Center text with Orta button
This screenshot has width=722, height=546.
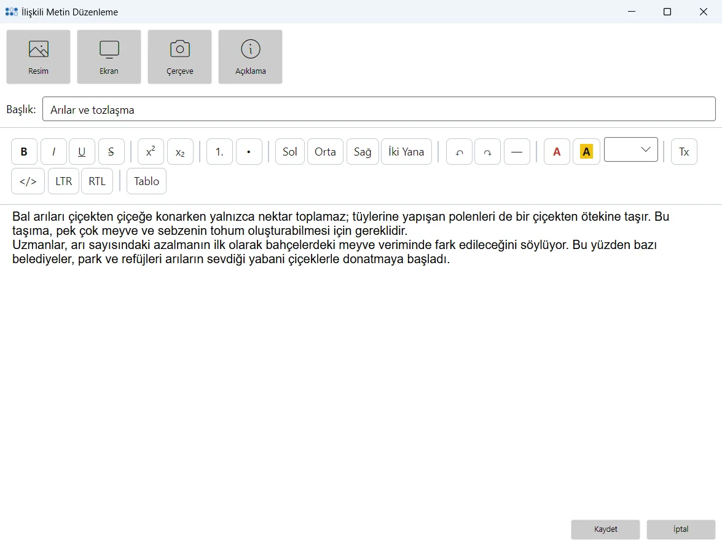[326, 152]
